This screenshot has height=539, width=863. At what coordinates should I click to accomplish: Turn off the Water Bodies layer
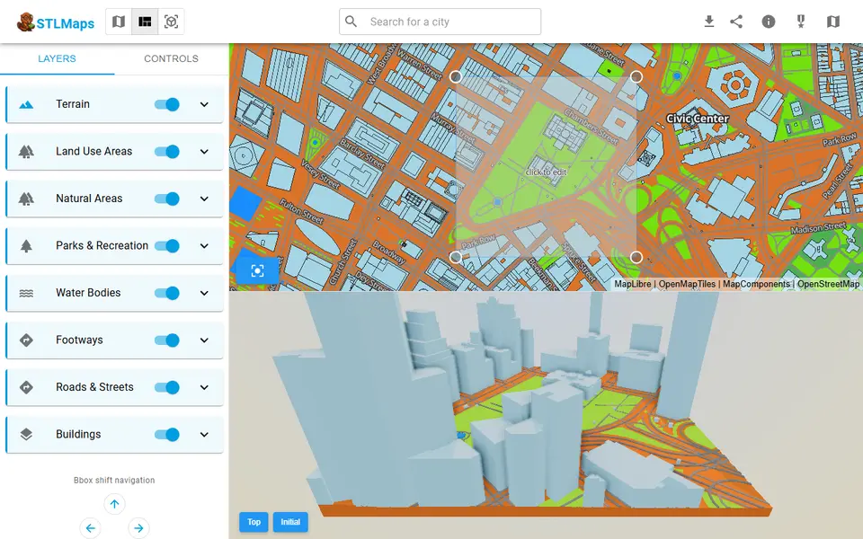(167, 293)
